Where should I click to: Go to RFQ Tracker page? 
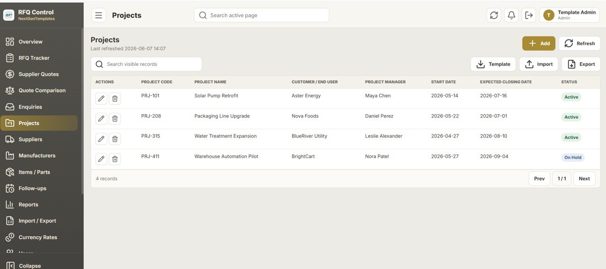(x=39, y=58)
